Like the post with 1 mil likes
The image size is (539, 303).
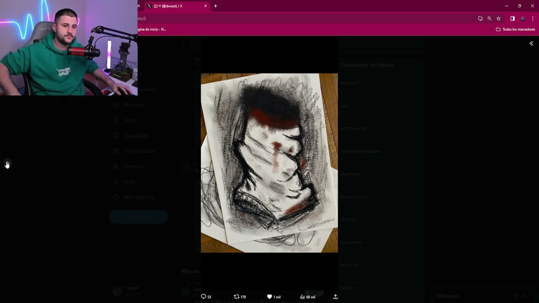pyautogui.click(x=274, y=297)
